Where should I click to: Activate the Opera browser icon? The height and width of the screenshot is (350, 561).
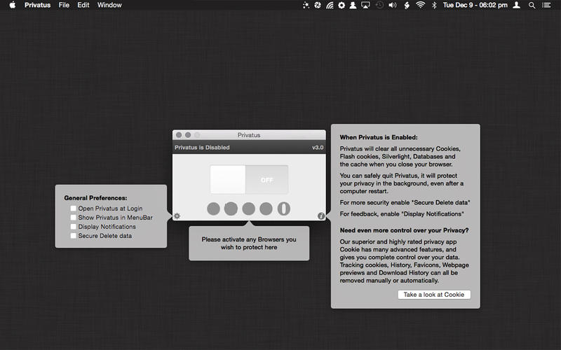click(283, 209)
